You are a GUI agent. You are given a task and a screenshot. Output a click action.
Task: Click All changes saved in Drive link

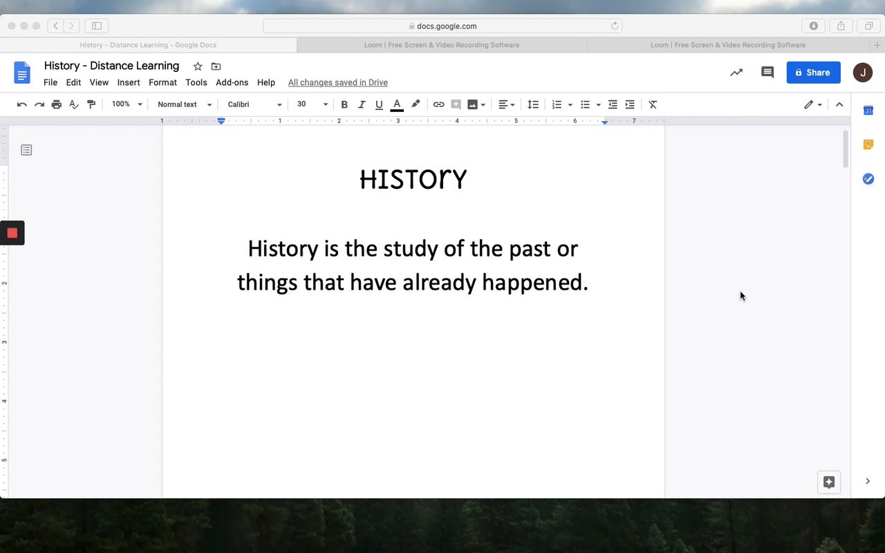pos(337,82)
